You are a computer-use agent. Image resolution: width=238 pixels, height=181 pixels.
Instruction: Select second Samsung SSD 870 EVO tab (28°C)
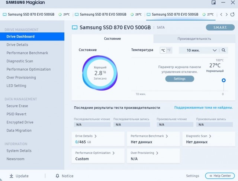point(109,14)
